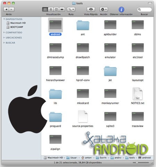Select the android executable file icon

(55, 25)
